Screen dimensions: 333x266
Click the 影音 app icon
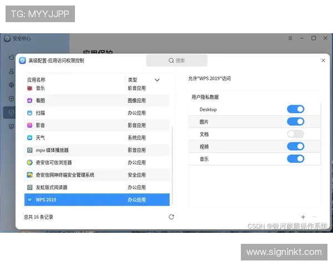pos(30,125)
